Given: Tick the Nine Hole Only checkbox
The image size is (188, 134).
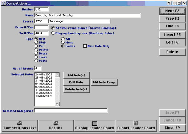Looking at the screenshot, I should point(85,46).
